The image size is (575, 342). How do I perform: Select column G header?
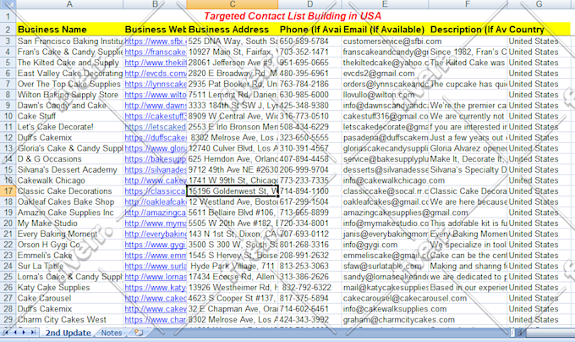539,4
